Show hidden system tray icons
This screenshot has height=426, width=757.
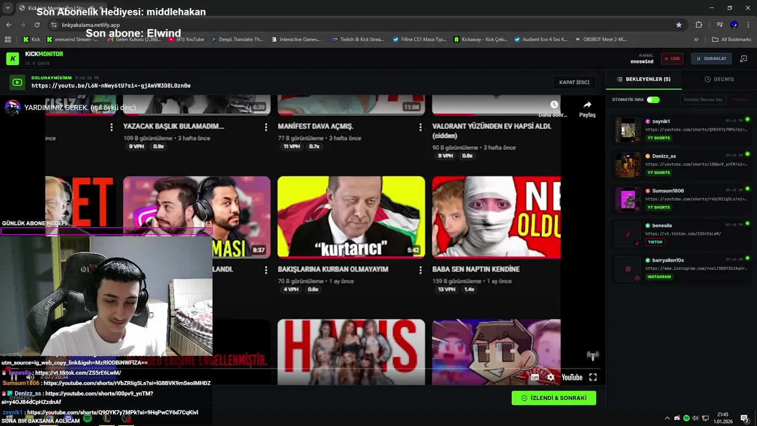pos(668,418)
